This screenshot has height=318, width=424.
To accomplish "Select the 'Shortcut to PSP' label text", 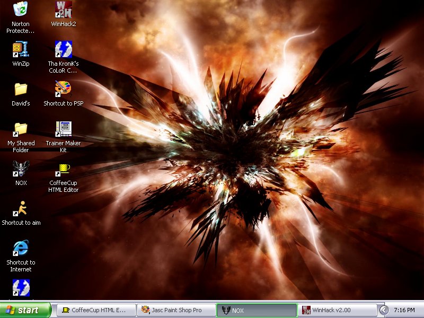I will [63, 103].
